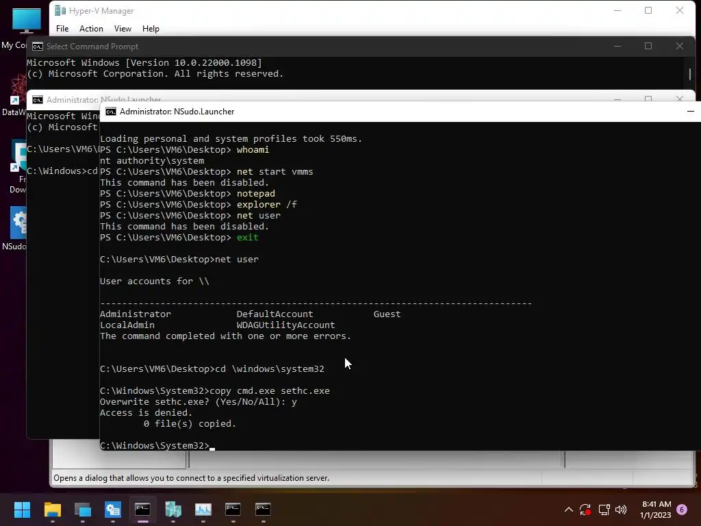Maximize the Select Command Prompt window
Screen dimensions: 701x526
click(x=648, y=46)
